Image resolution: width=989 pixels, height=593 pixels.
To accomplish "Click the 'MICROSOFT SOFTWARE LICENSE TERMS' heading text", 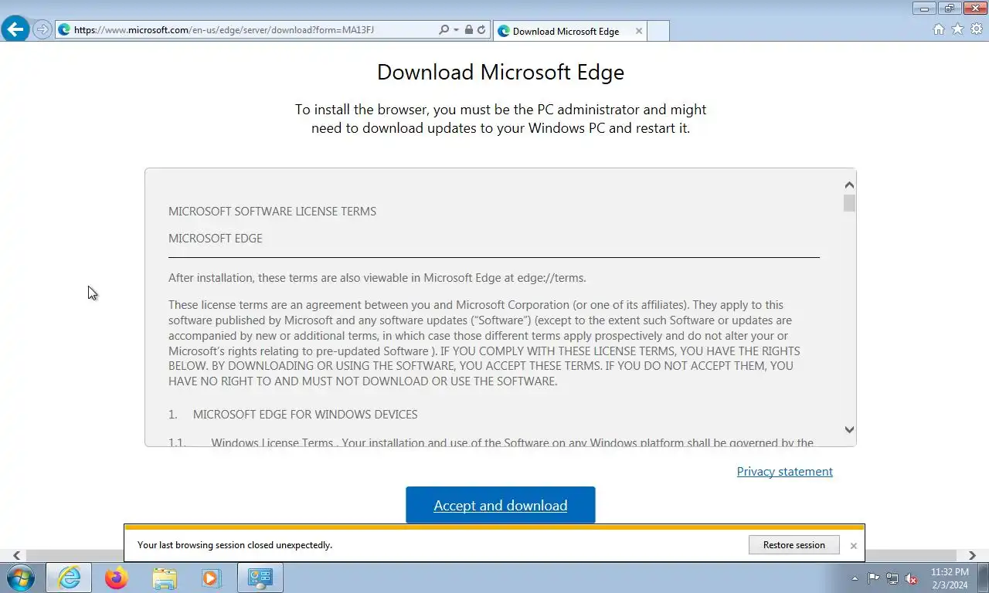I will point(272,211).
